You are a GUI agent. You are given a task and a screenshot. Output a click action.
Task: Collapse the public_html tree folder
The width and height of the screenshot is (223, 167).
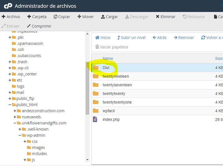click(x=10, y=105)
